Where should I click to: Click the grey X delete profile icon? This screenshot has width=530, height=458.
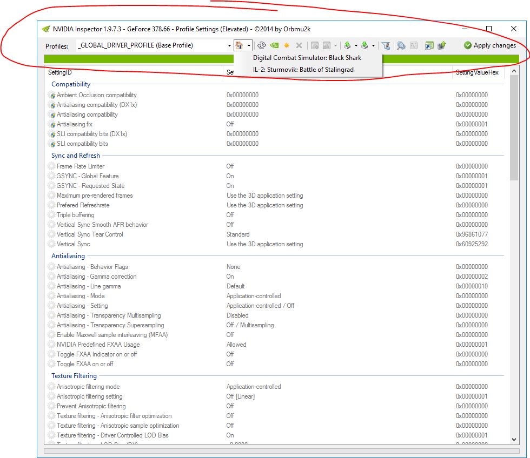299,45
